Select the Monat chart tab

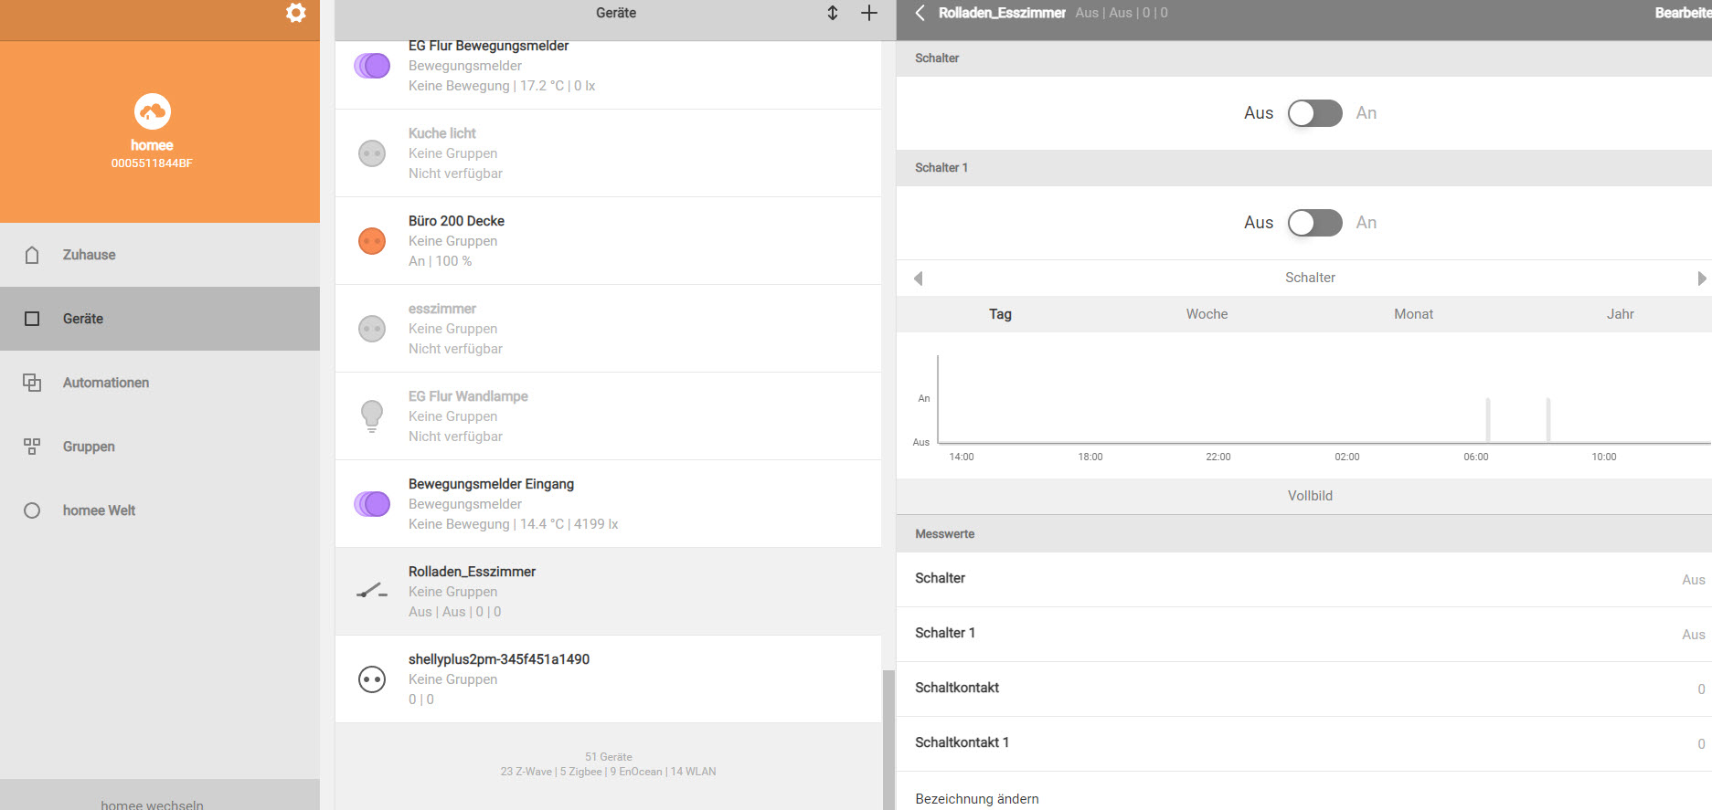1413,314
